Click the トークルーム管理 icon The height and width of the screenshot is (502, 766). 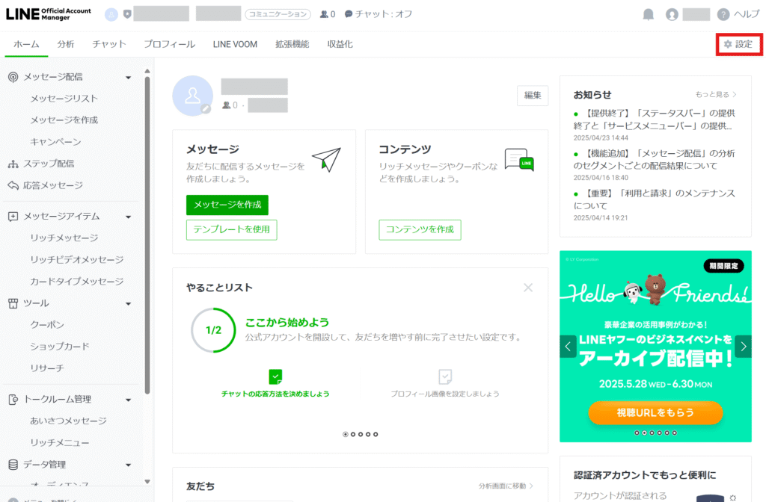click(13, 400)
